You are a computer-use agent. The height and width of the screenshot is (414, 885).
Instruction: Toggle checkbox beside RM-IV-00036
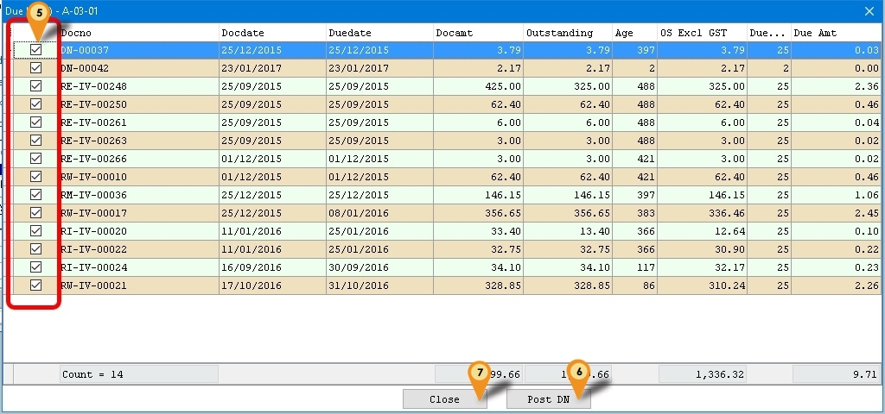click(36, 195)
